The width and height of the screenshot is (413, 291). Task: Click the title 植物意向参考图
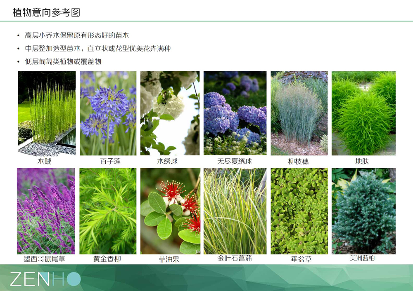[46, 12]
